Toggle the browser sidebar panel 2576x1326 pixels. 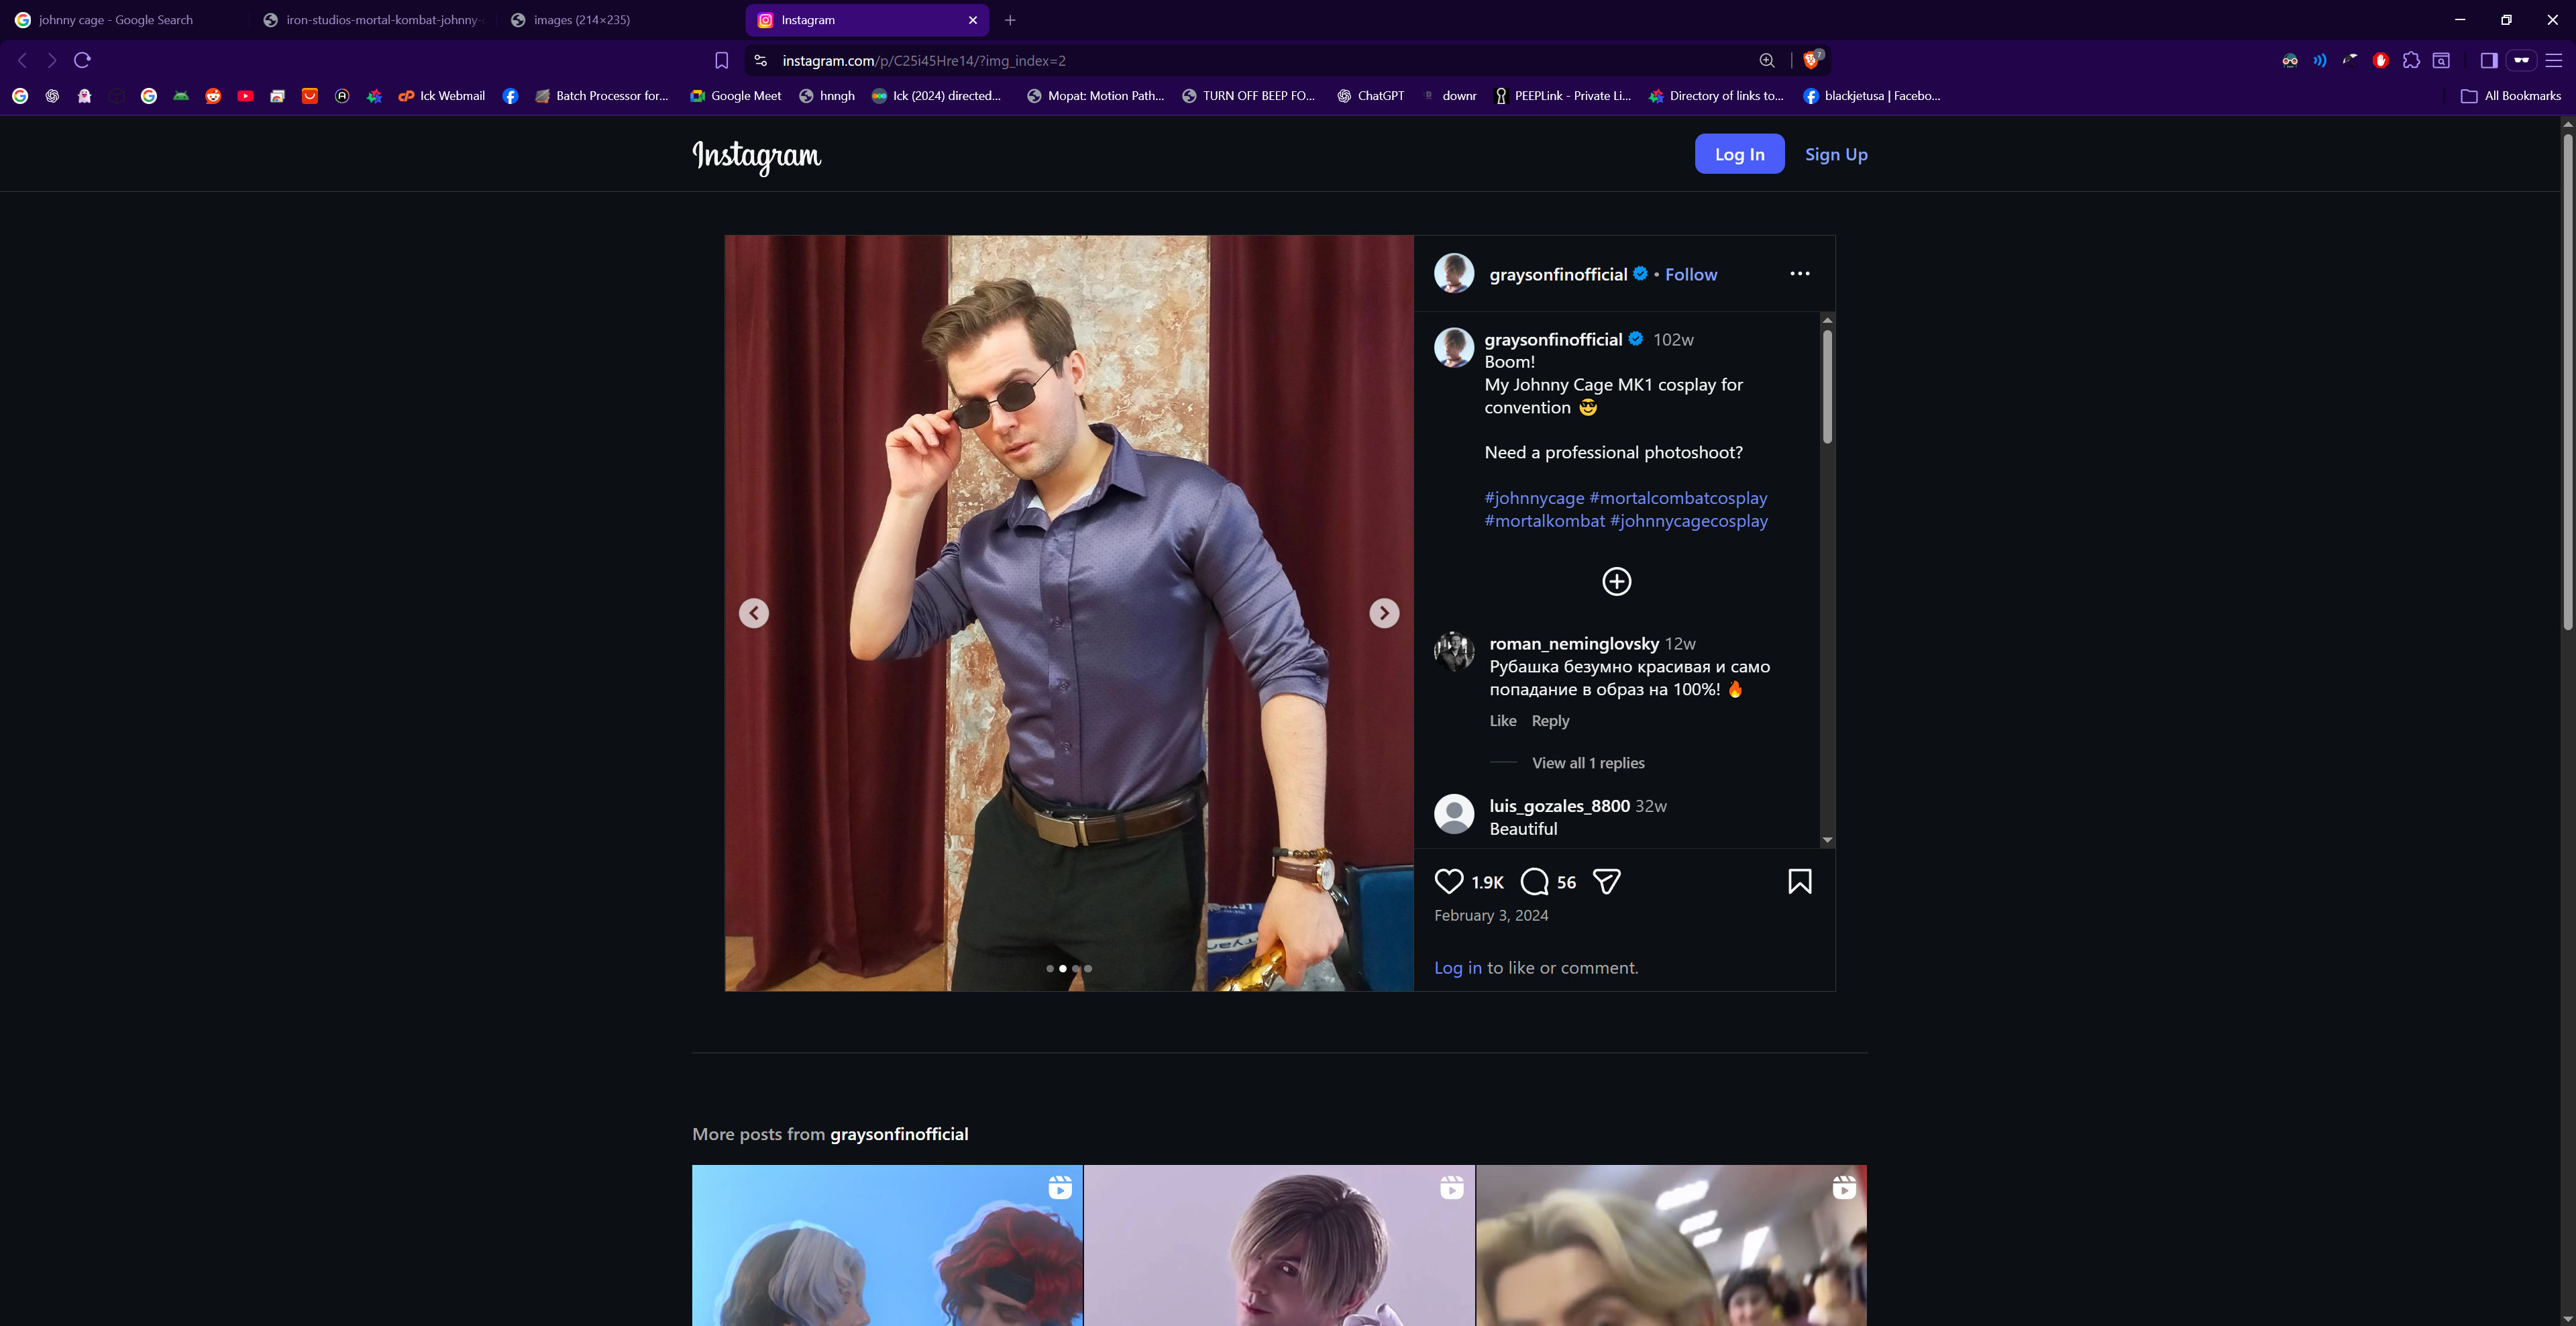click(2489, 61)
